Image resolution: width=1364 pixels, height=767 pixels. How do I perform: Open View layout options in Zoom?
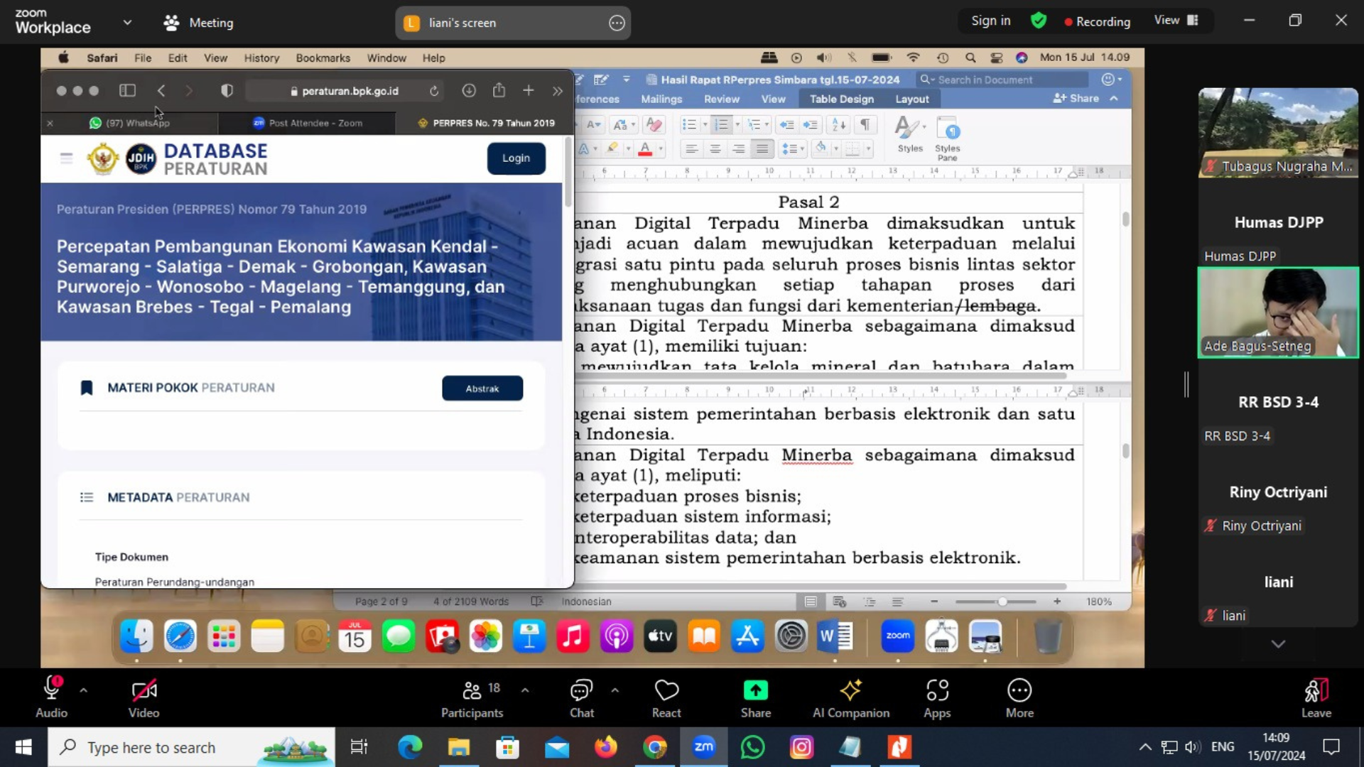[x=1176, y=20]
